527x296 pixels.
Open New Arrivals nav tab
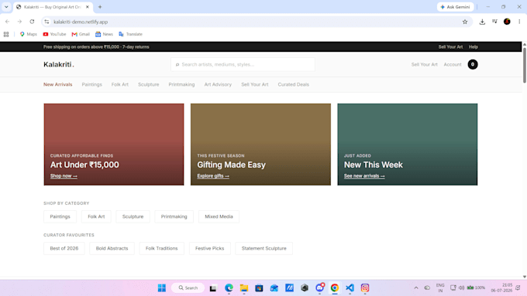(x=58, y=84)
